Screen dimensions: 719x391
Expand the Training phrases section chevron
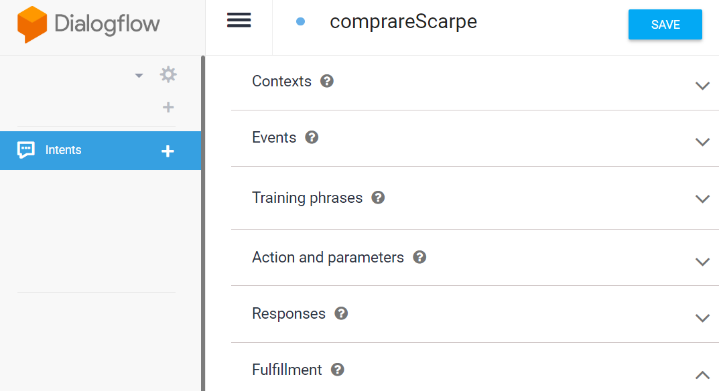click(702, 199)
